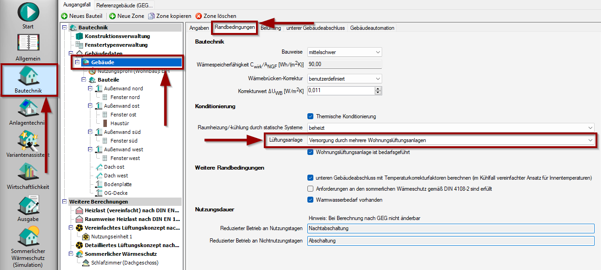The height and width of the screenshot is (270, 601).
Task: Switch to the Anlagentechnik section
Action: point(28,110)
